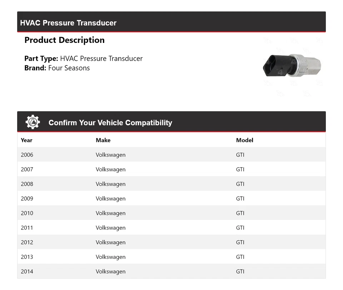Select the 2014 year cell
The width and height of the screenshot is (343, 290).
27,271
